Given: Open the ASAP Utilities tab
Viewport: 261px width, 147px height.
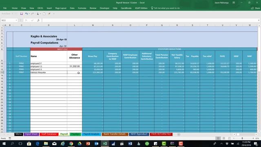Looking at the screenshot, I should 141,8.
